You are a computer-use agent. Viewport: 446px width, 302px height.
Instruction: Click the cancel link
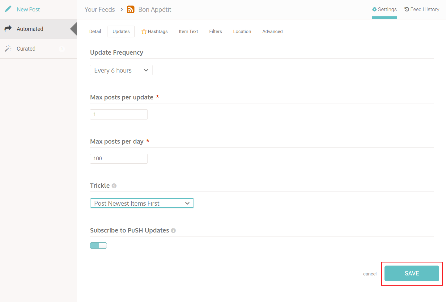[x=370, y=274]
